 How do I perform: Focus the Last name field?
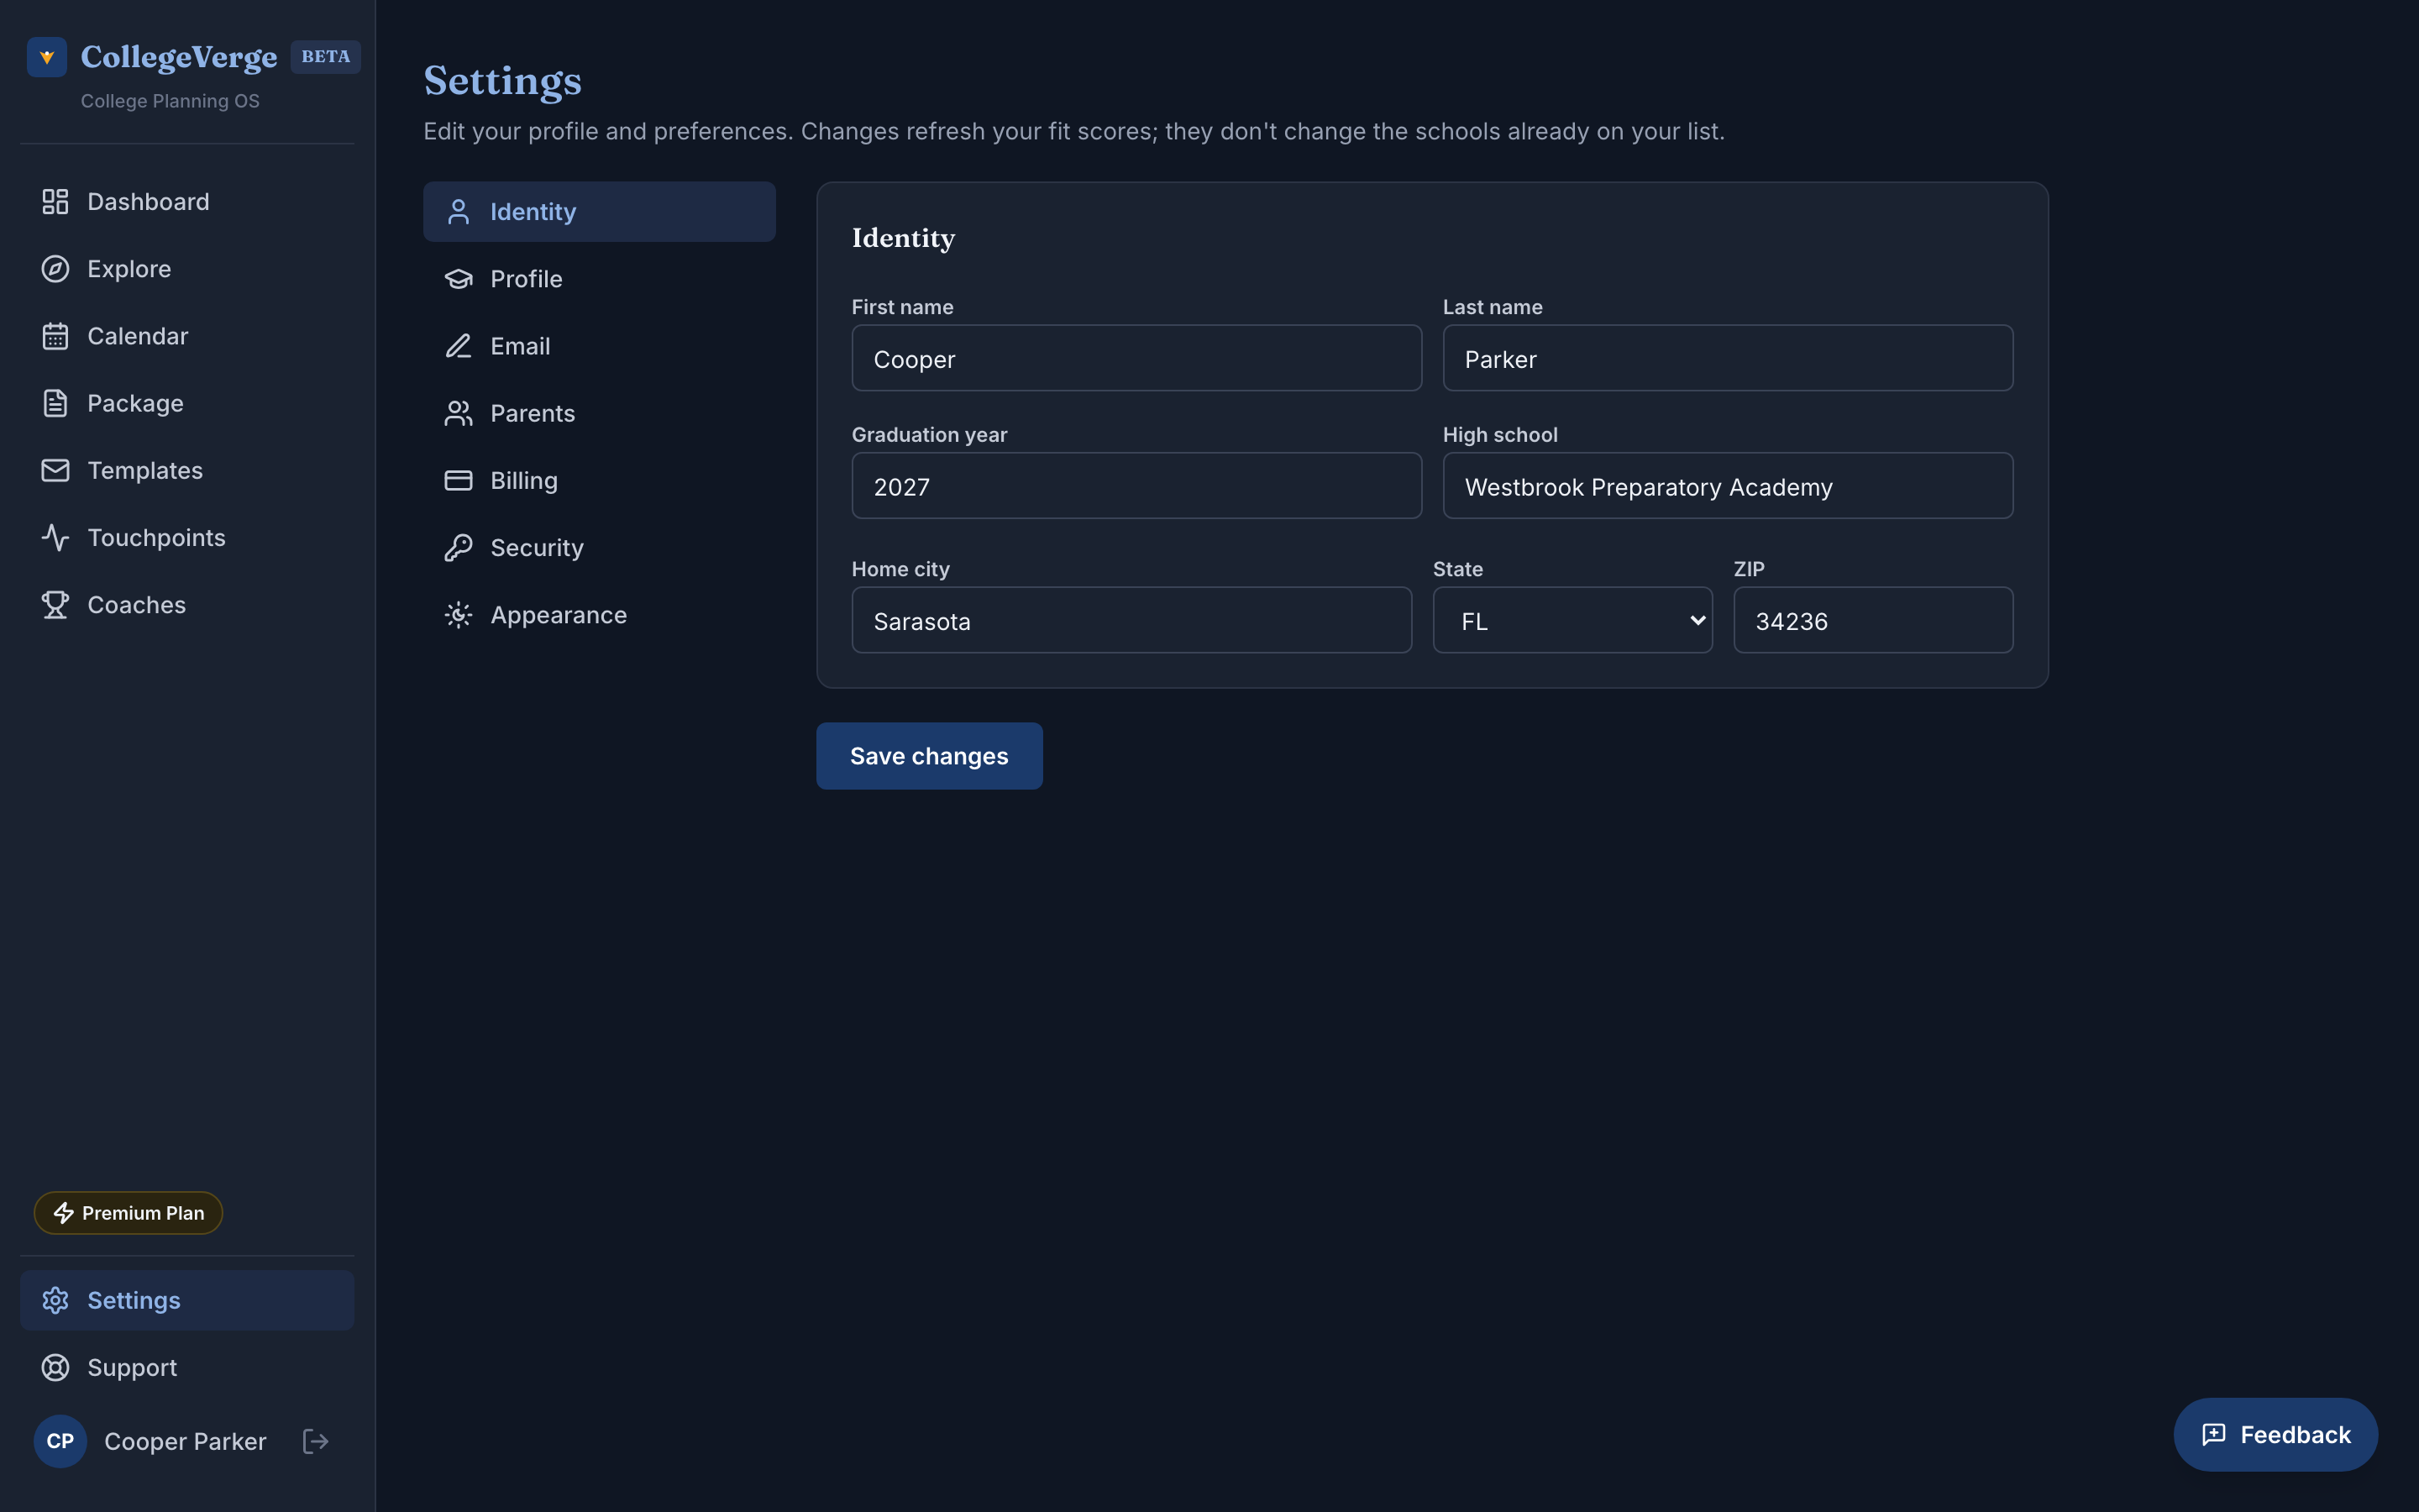pyautogui.click(x=1727, y=358)
